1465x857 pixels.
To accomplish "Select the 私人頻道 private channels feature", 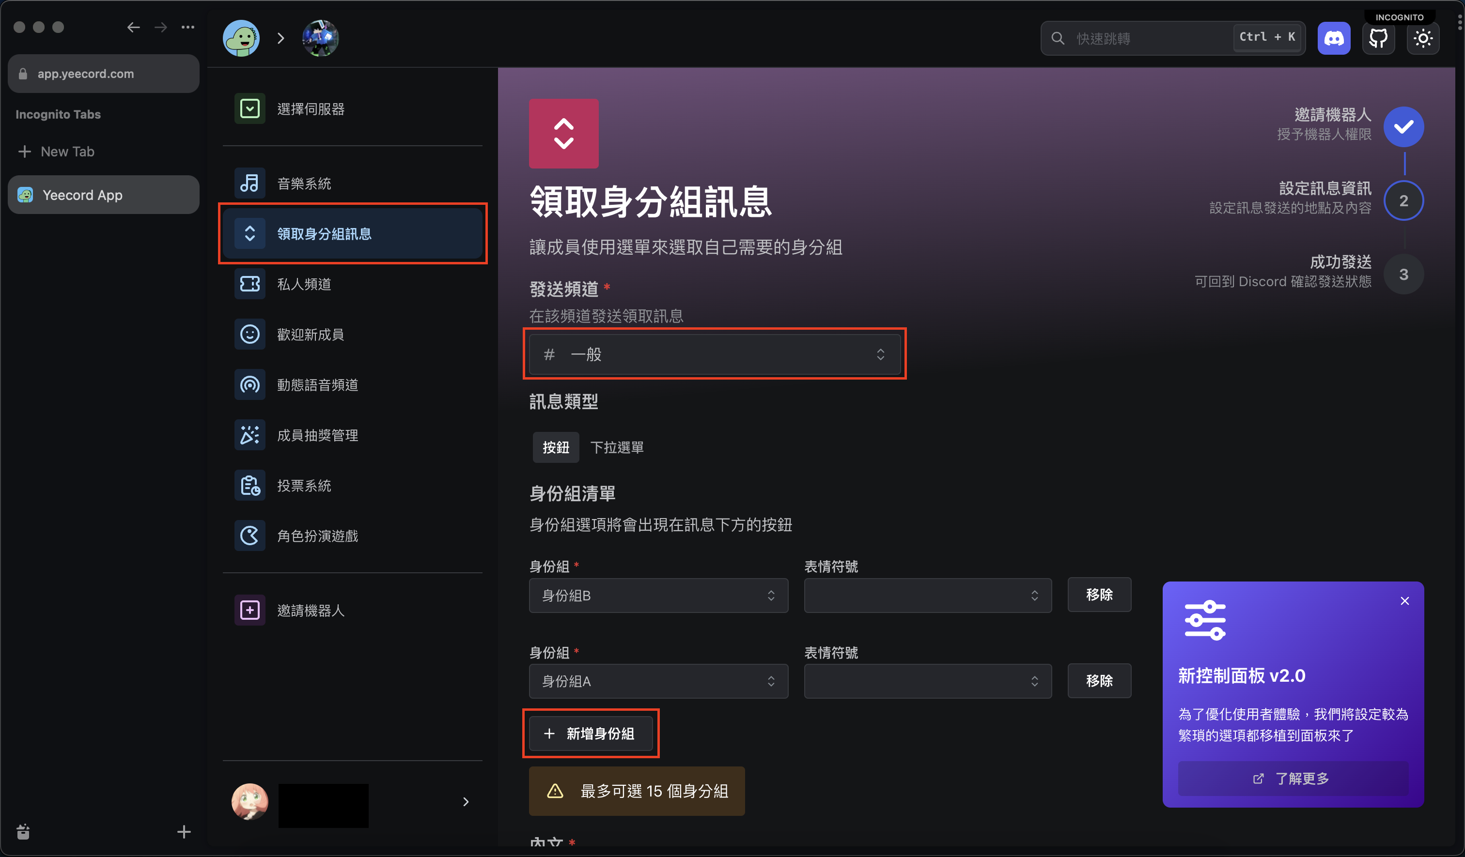I will (x=303, y=284).
